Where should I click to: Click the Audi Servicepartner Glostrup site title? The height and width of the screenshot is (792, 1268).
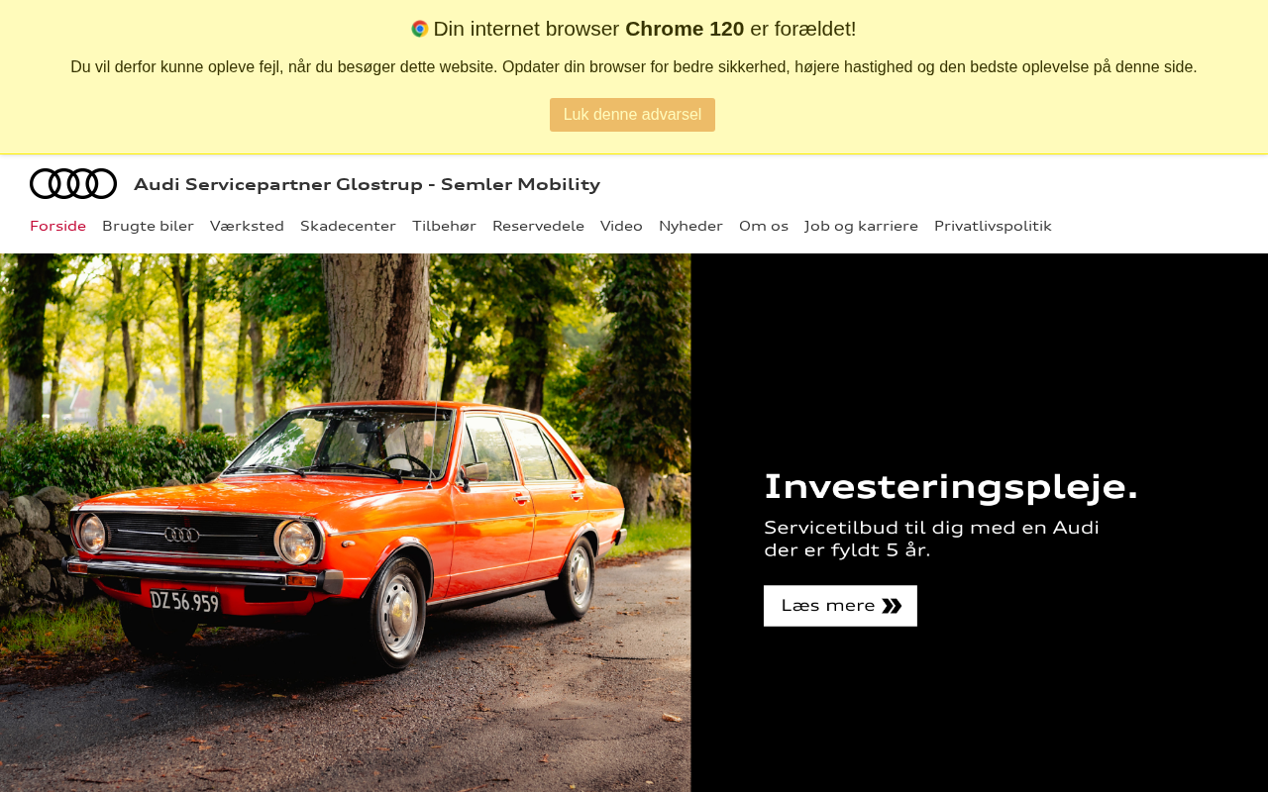tap(367, 184)
